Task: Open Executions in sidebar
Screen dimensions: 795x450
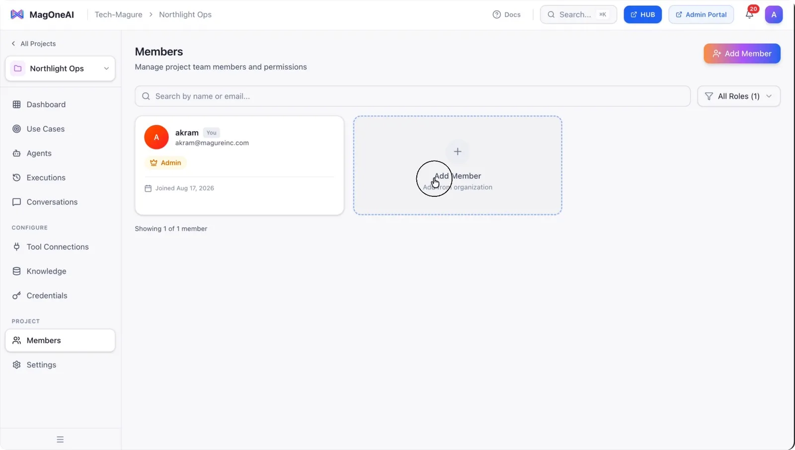Action: [60, 177]
